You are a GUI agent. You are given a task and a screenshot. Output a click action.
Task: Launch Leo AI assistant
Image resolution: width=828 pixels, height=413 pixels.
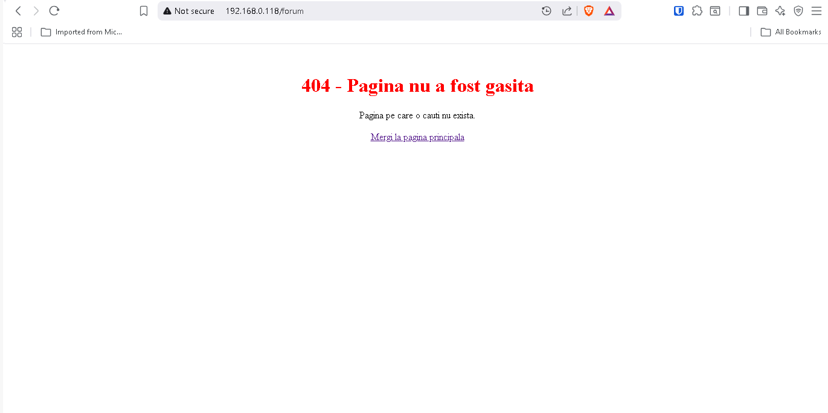[x=780, y=11]
